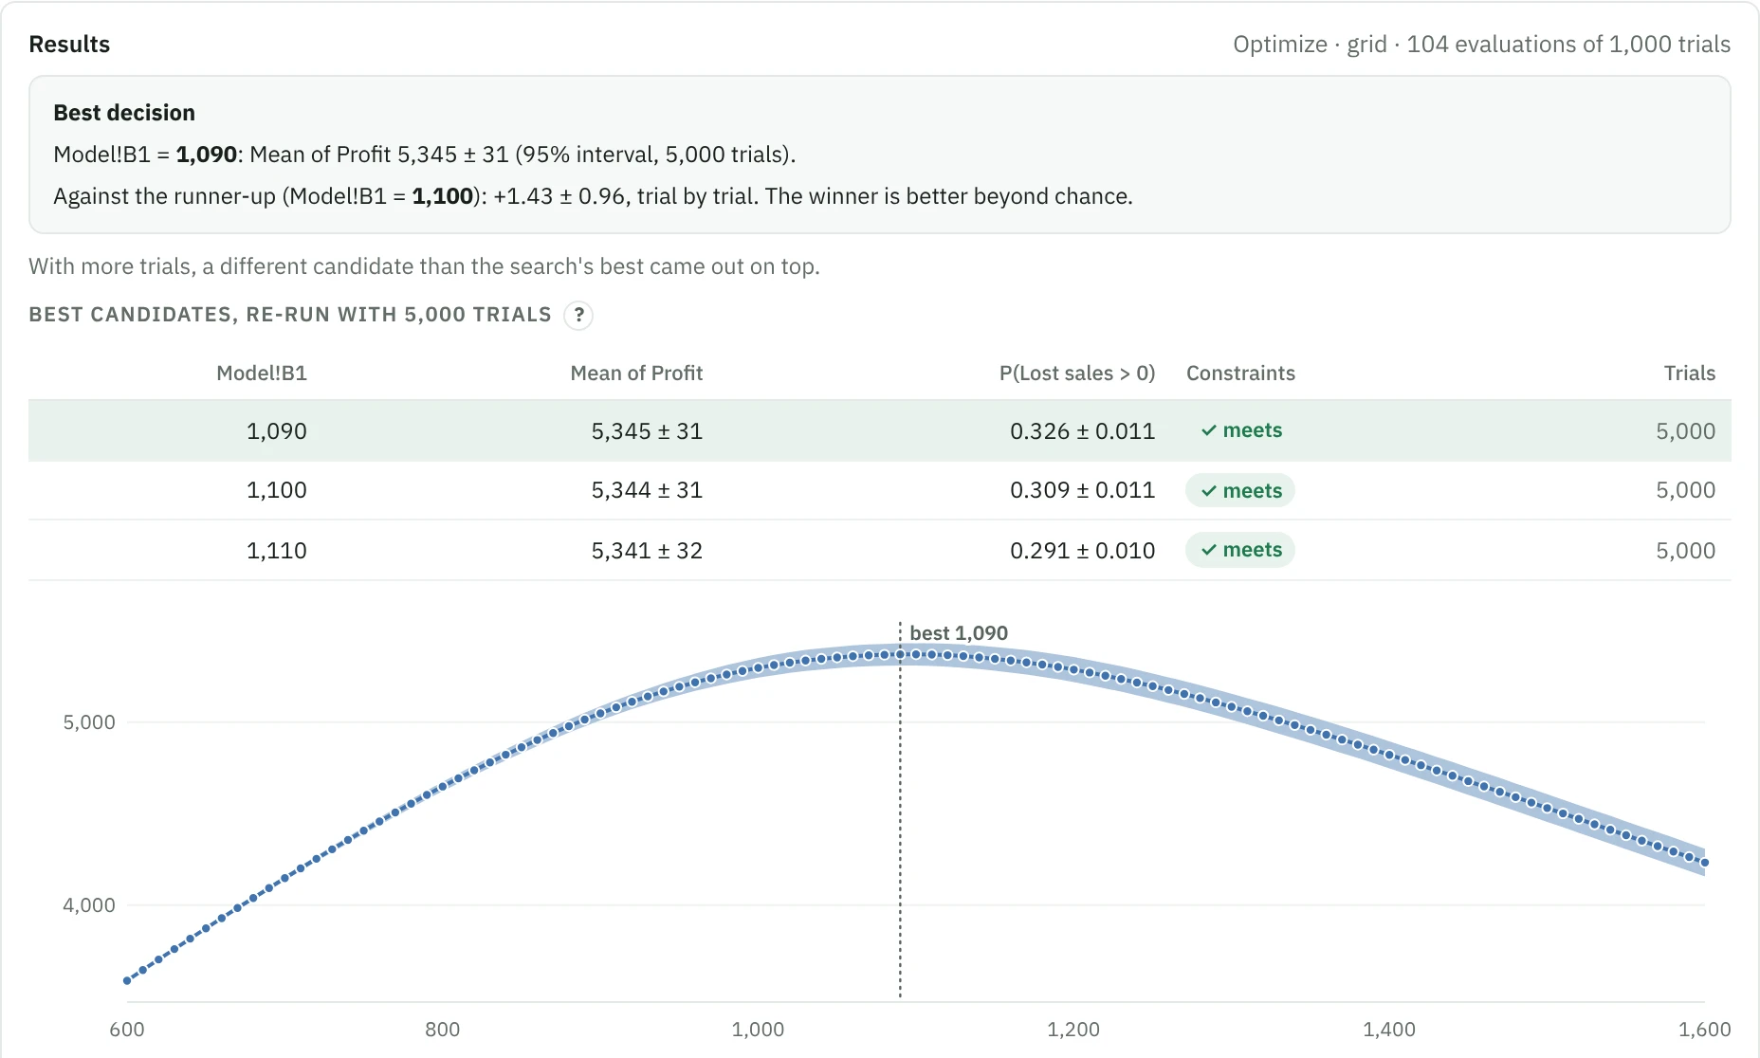Select the 1,100 candidate row value
Image resolution: width=1760 pixels, height=1058 pixels.
277,490
